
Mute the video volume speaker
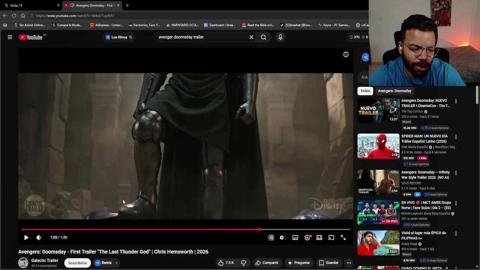pyautogui.click(x=39, y=237)
